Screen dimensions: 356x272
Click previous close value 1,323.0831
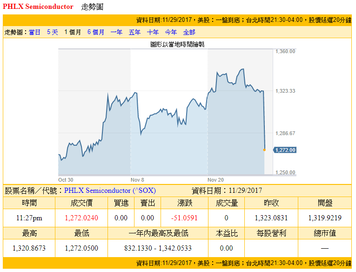[x=271, y=218]
